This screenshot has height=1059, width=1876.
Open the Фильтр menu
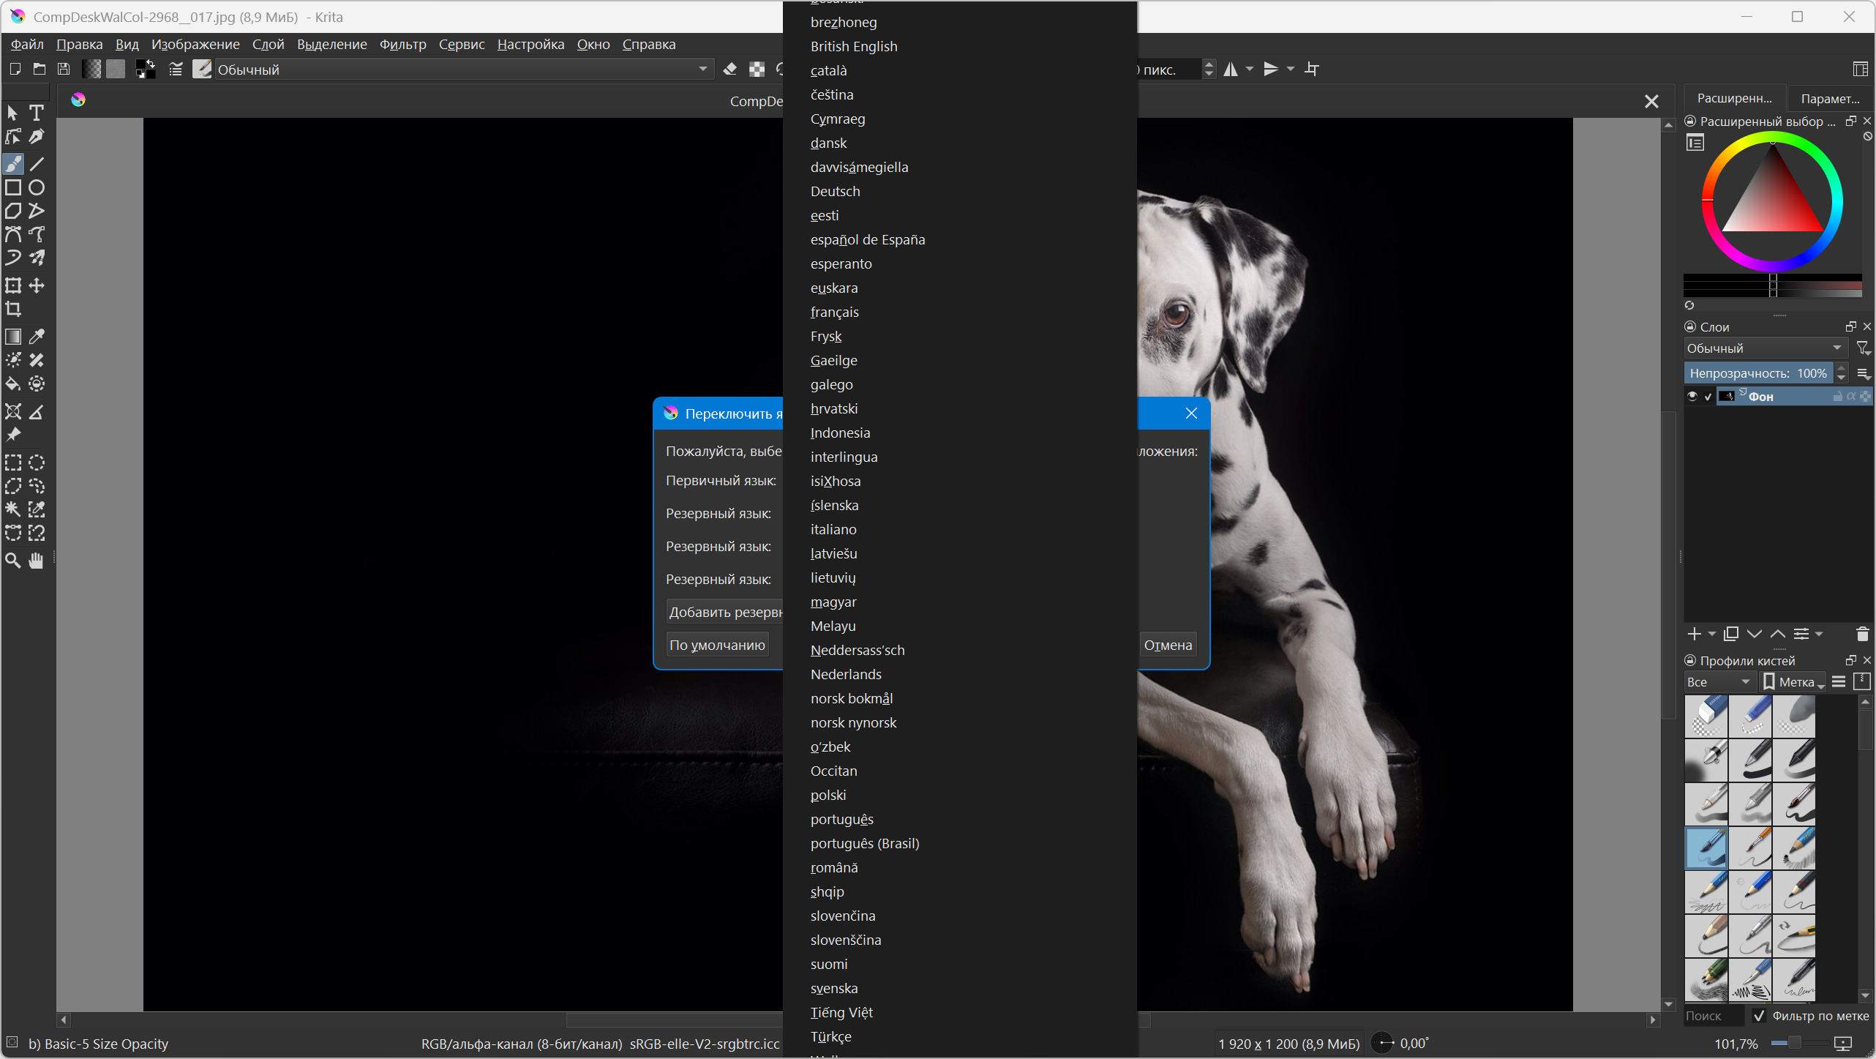(402, 45)
